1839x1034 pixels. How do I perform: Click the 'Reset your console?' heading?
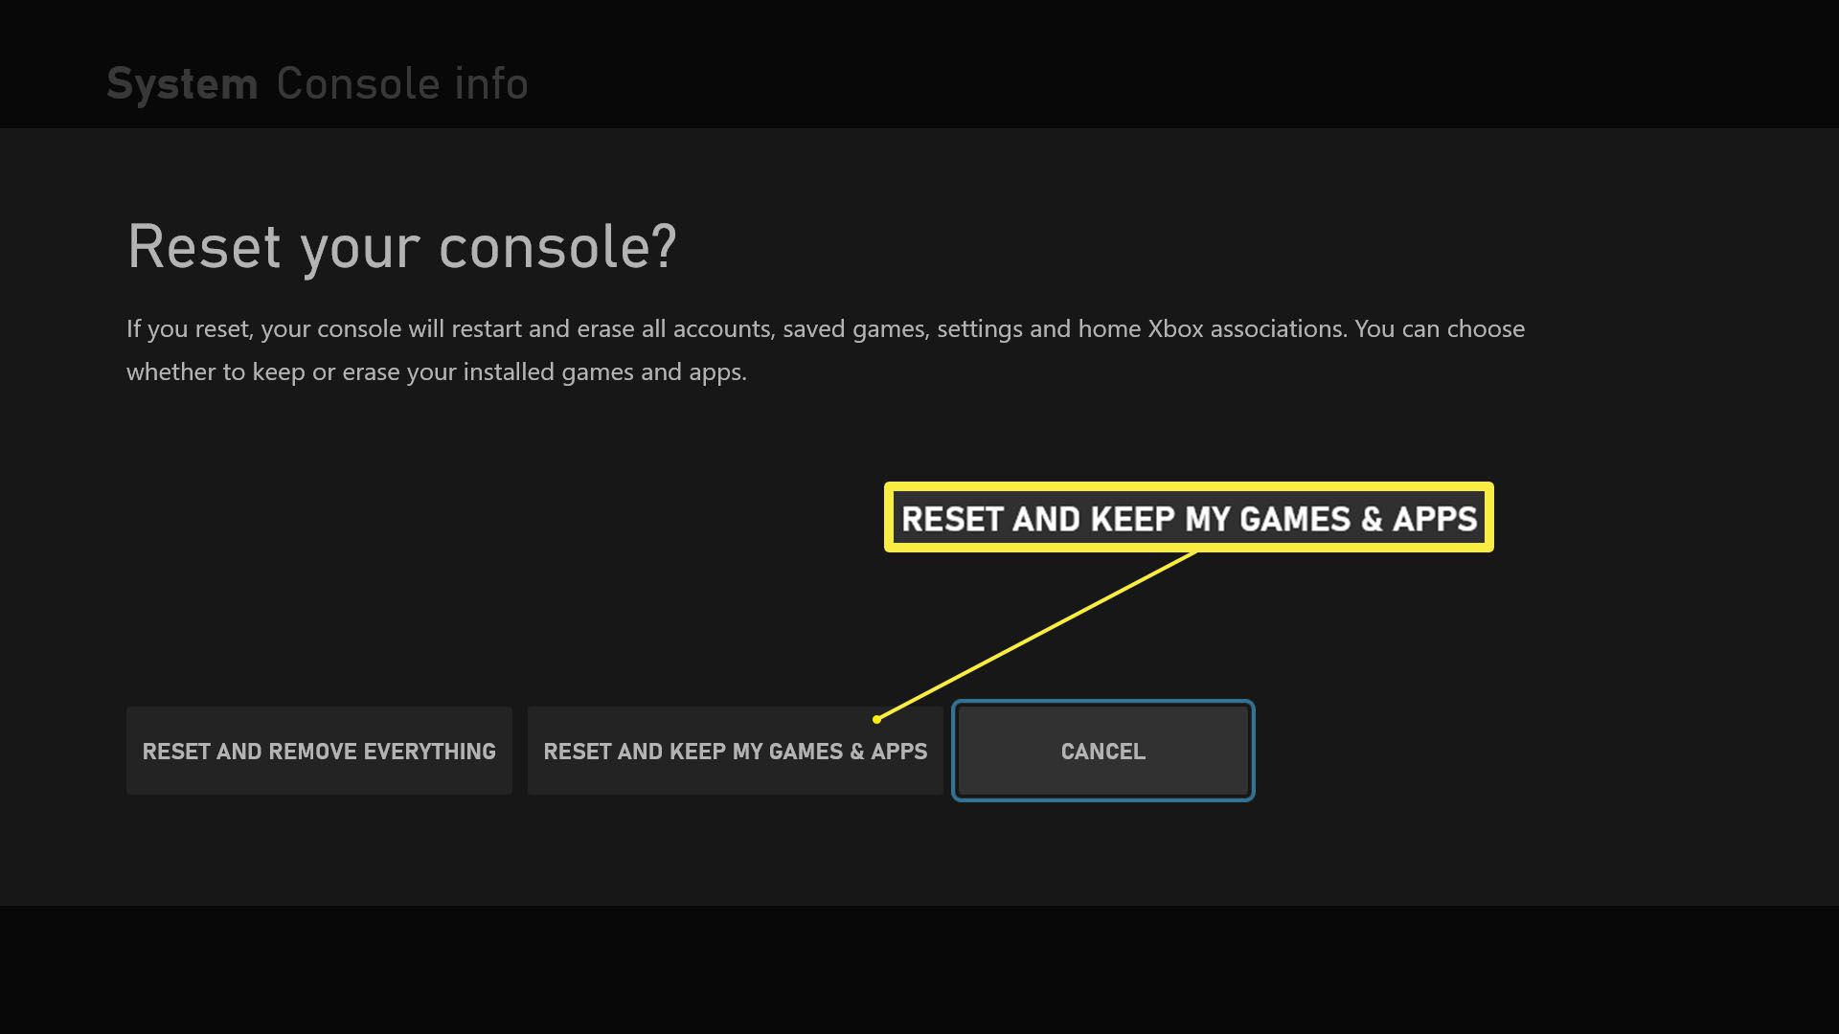tap(402, 247)
